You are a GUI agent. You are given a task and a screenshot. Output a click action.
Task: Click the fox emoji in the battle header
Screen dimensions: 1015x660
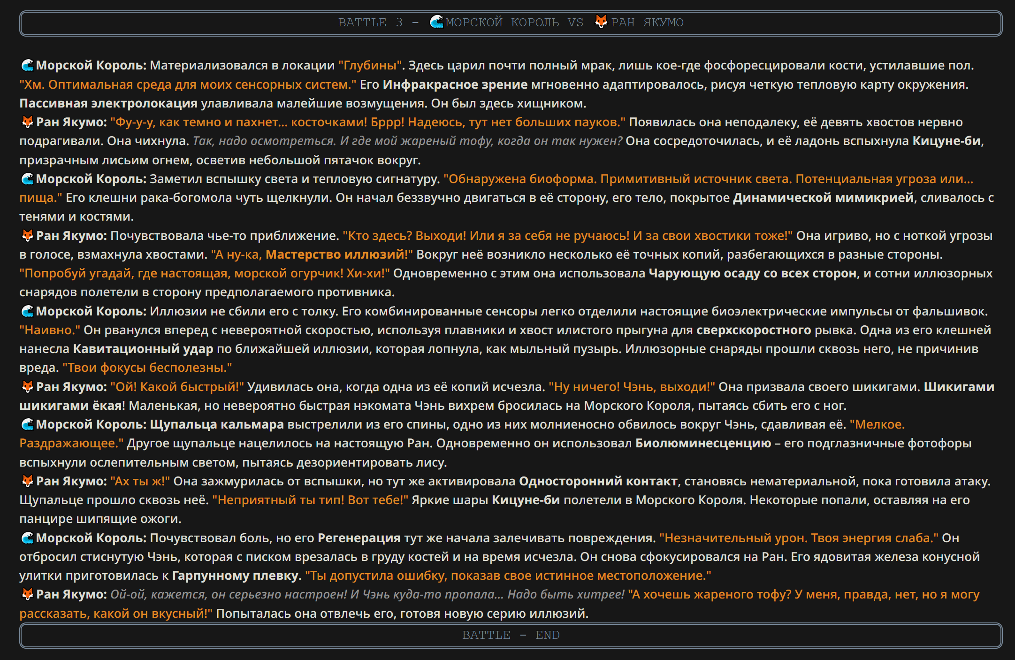point(602,22)
